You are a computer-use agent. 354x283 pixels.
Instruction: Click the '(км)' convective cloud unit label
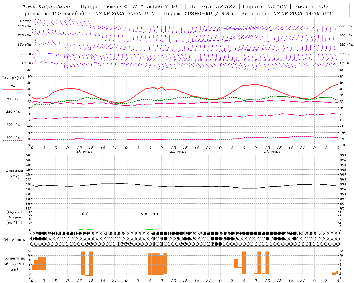coord(14,269)
